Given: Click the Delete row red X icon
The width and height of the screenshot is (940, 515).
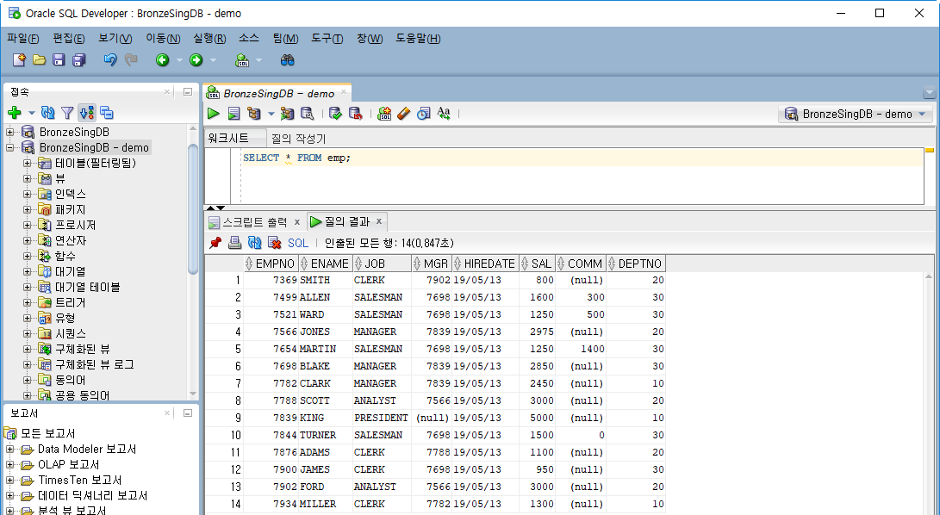Looking at the screenshot, I should [275, 243].
